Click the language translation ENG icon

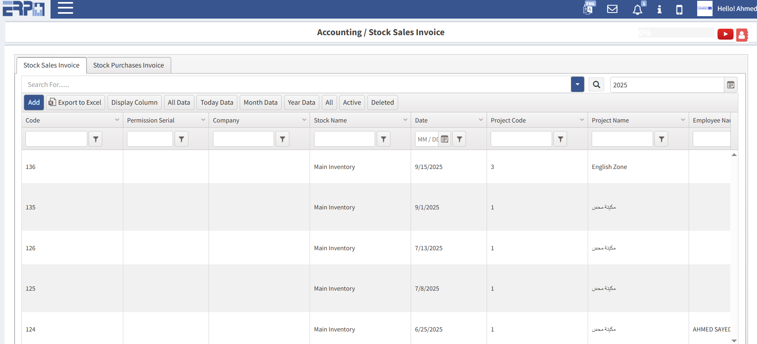(588, 8)
